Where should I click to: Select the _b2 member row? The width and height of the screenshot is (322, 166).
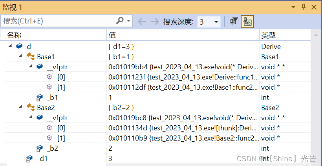pos(52,149)
